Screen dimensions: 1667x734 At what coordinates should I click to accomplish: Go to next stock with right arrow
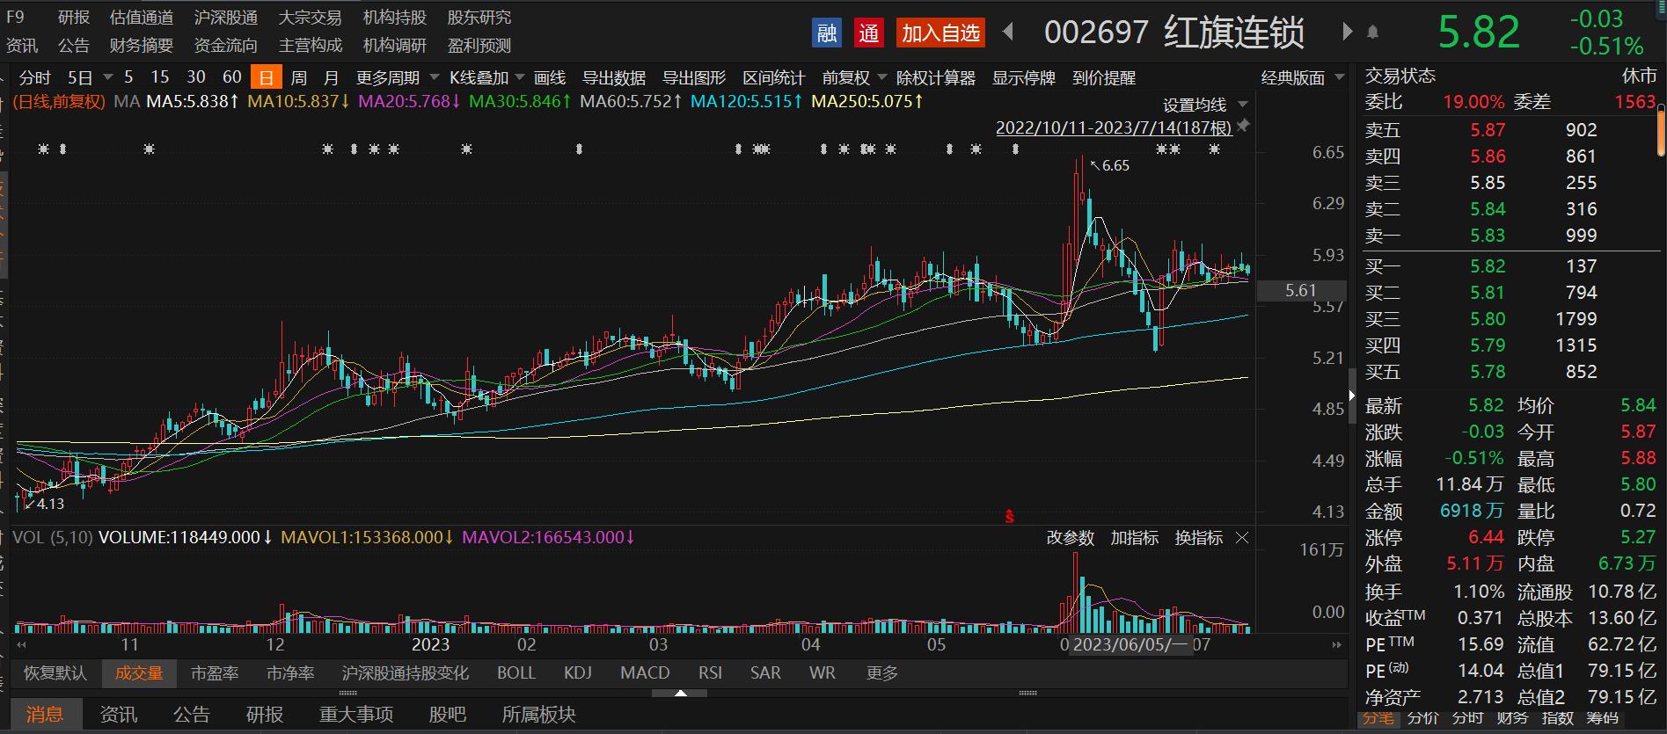pyautogui.click(x=1346, y=33)
